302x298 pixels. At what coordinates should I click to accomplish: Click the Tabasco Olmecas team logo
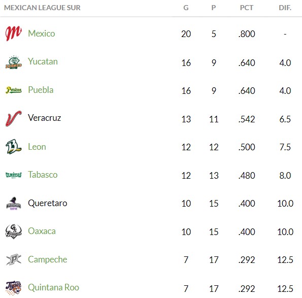click(14, 175)
